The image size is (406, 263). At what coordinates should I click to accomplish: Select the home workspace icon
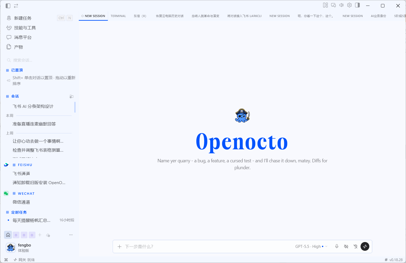(8, 235)
